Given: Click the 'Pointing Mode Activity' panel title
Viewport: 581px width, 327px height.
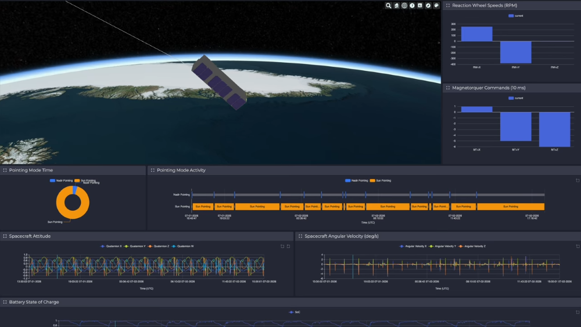Looking at the screenshot, I should click(181, 170).
